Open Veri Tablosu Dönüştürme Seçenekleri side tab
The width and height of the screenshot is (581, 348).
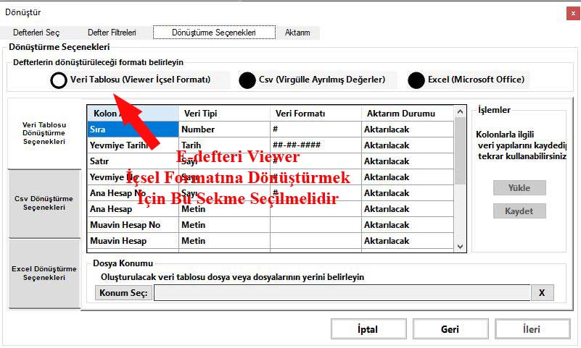click(44, 134)
